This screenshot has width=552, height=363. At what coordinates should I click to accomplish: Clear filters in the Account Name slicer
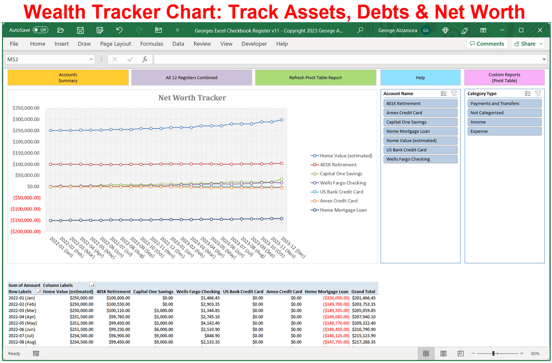454,94
